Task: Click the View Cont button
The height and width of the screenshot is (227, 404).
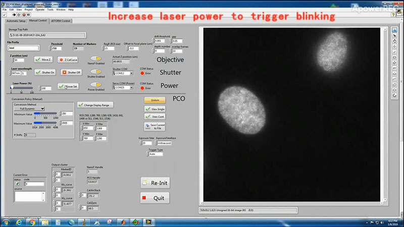Action: click(155, 117)
